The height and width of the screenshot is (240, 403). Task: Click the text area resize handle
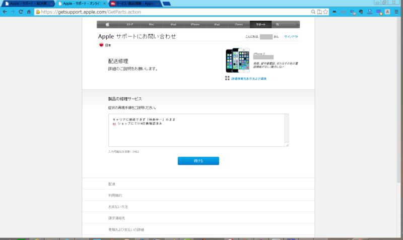coord(287,145)
